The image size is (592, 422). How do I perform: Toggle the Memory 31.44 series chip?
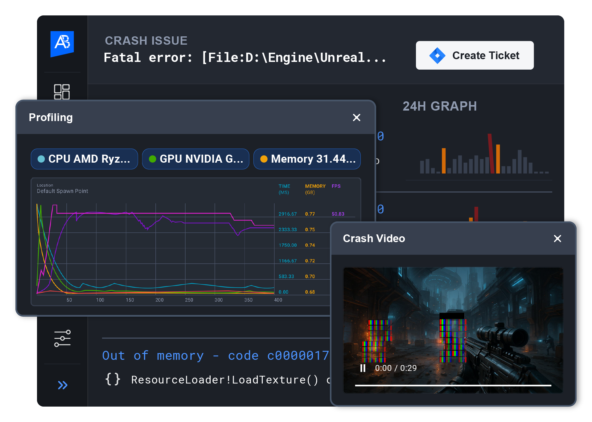[x=307, y=159]
